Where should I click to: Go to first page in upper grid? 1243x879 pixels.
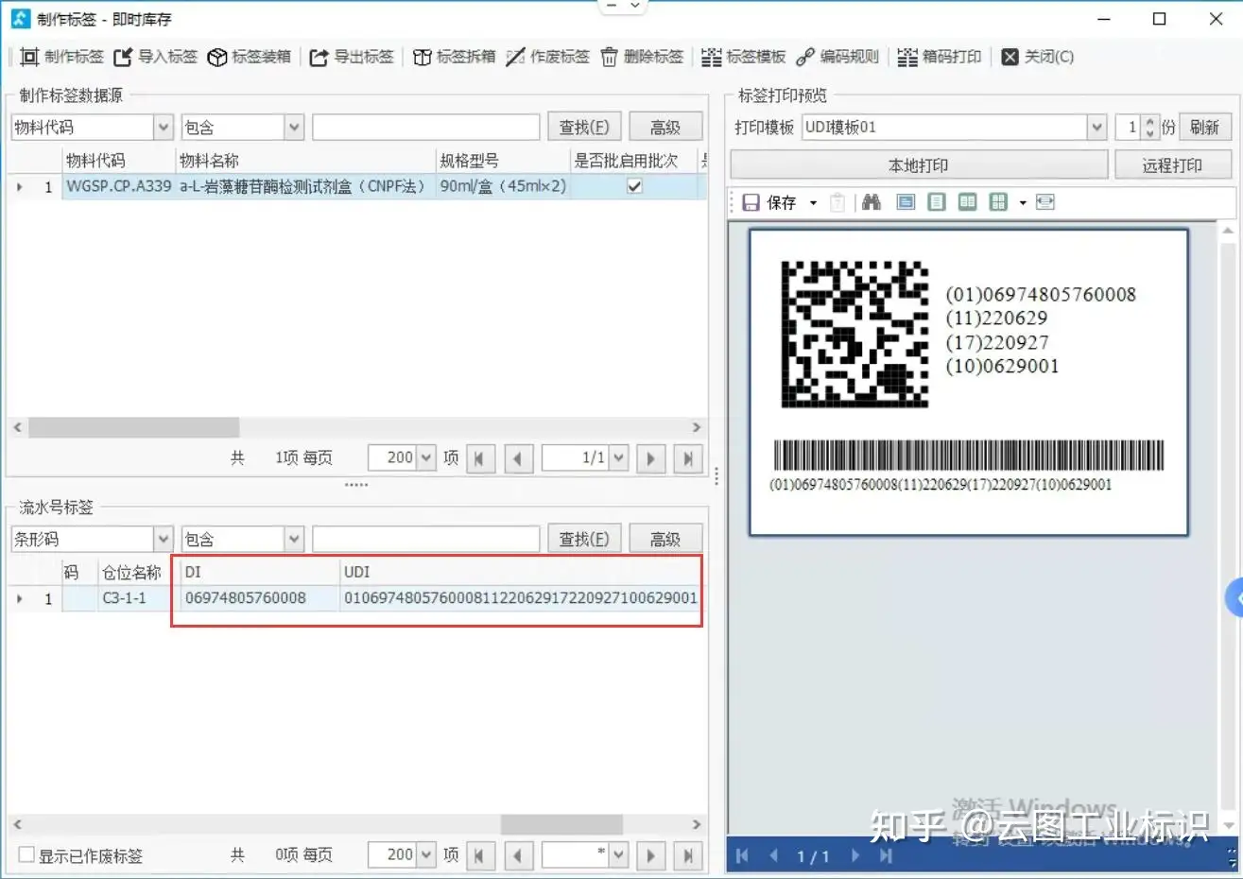[x=479, y=458]
